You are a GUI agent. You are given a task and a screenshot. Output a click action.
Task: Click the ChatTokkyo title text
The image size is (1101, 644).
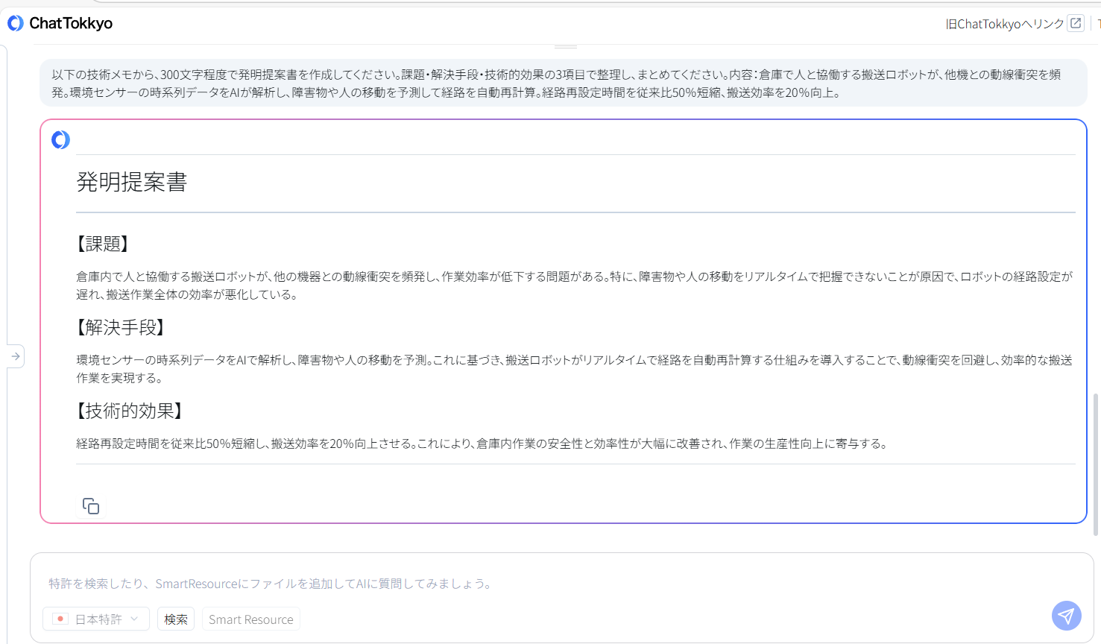click(71, 24)
